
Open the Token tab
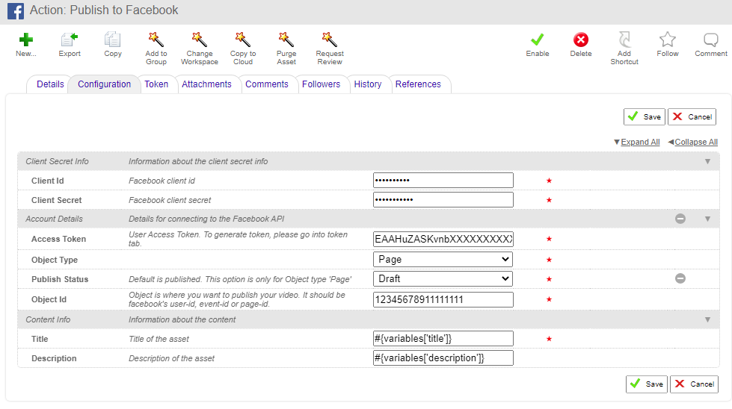(x=156, y=84)
